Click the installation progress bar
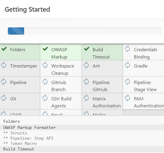The height and width of the screenshot is (153, 164). coord(85,31)
